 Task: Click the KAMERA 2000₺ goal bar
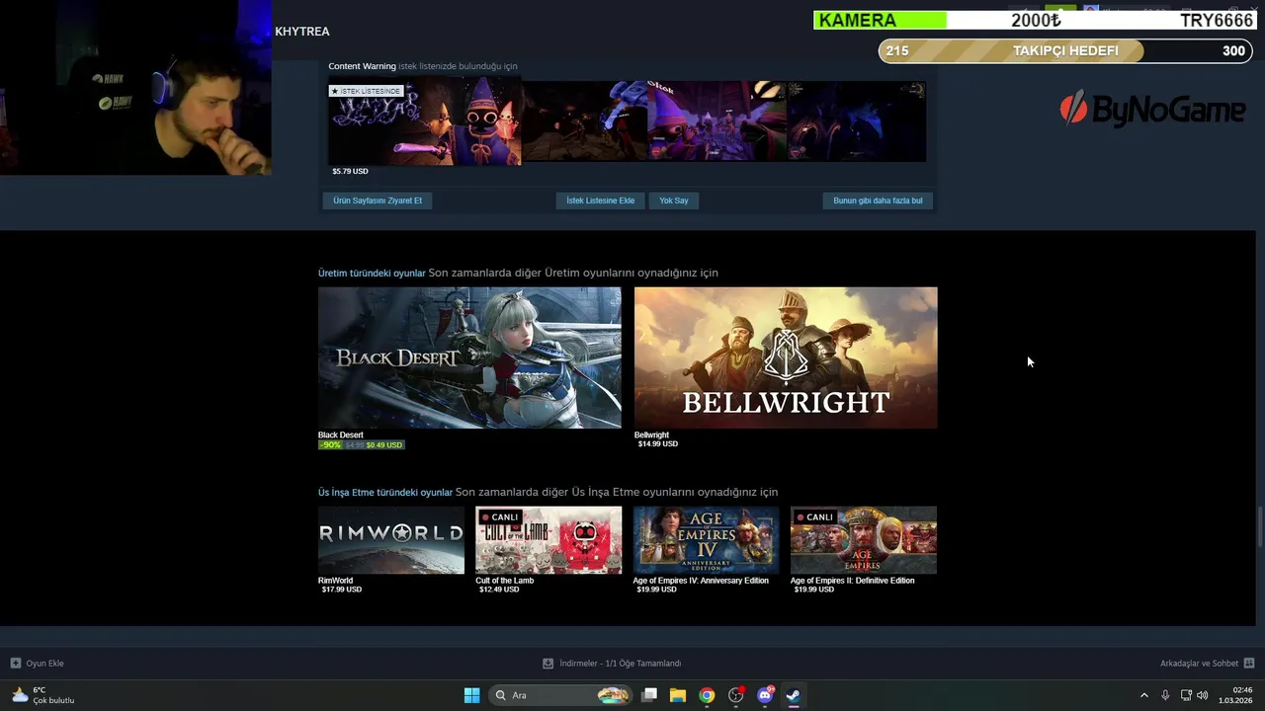1036,20
